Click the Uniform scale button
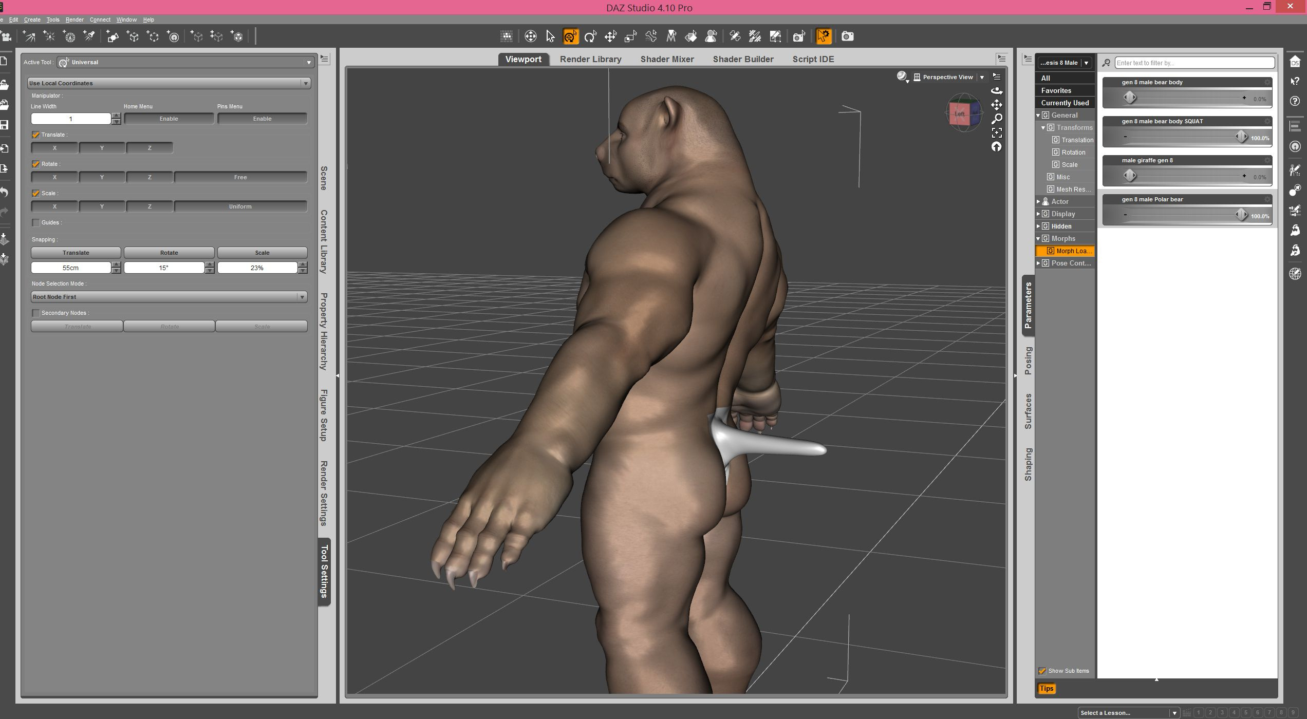Image resolution: width=1307 pixels, height=719 pixels. pos(240,206)
